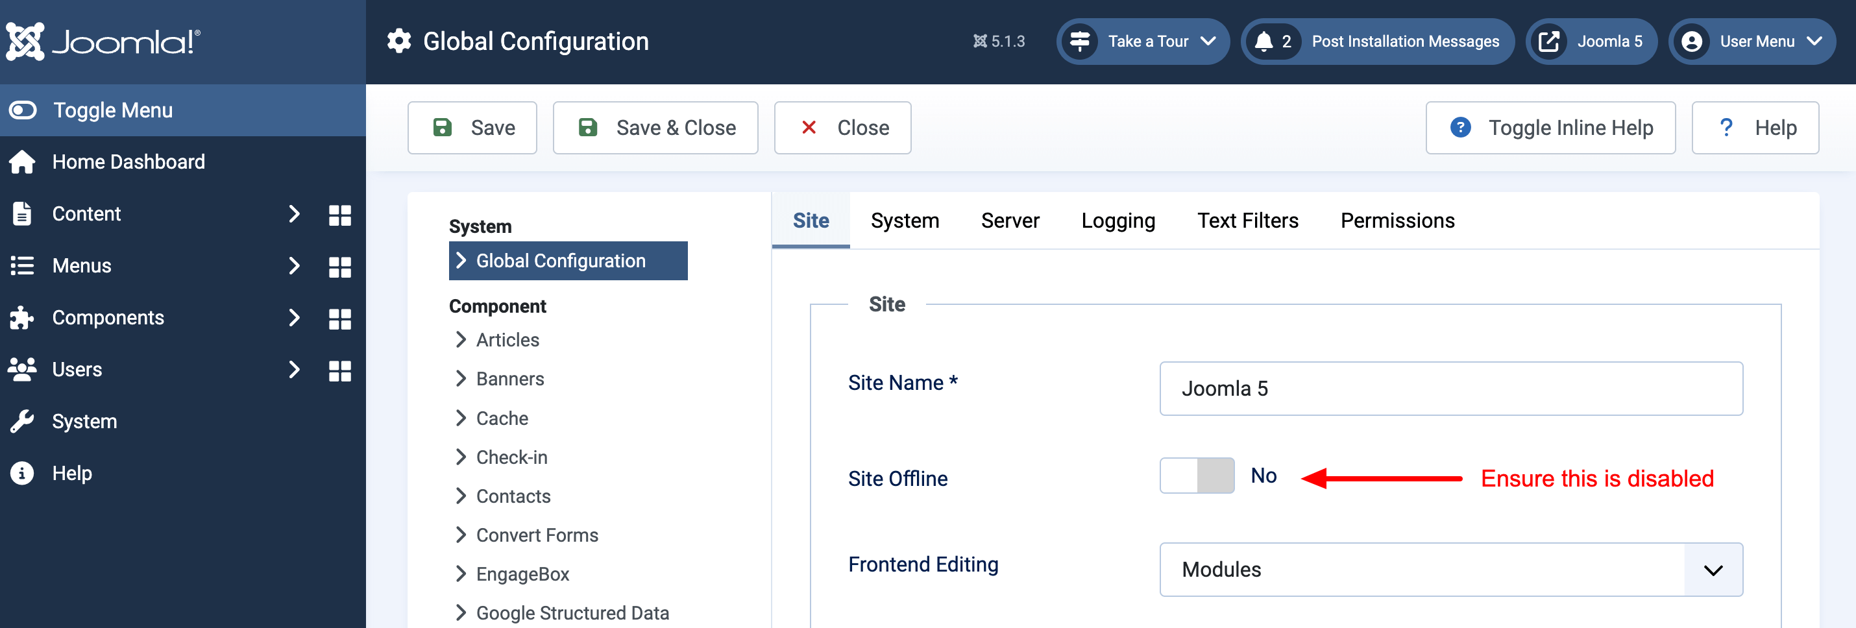Open the Content dashboard grid icon
This screenshot has width=1856, height=628.
click(x=340, y=215)
